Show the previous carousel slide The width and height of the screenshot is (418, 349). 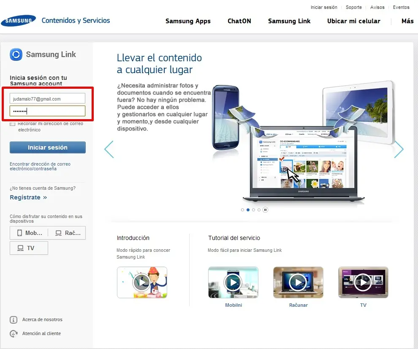[x=109, y=149]
